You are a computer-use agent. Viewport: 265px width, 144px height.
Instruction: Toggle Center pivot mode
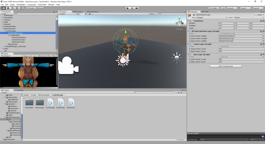pyautogui.click(x=31, y=8)
